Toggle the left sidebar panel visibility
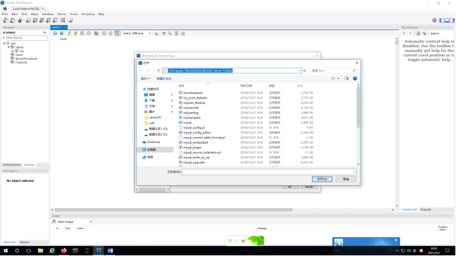This screenshot has width=456, height=256. (442, 20)
